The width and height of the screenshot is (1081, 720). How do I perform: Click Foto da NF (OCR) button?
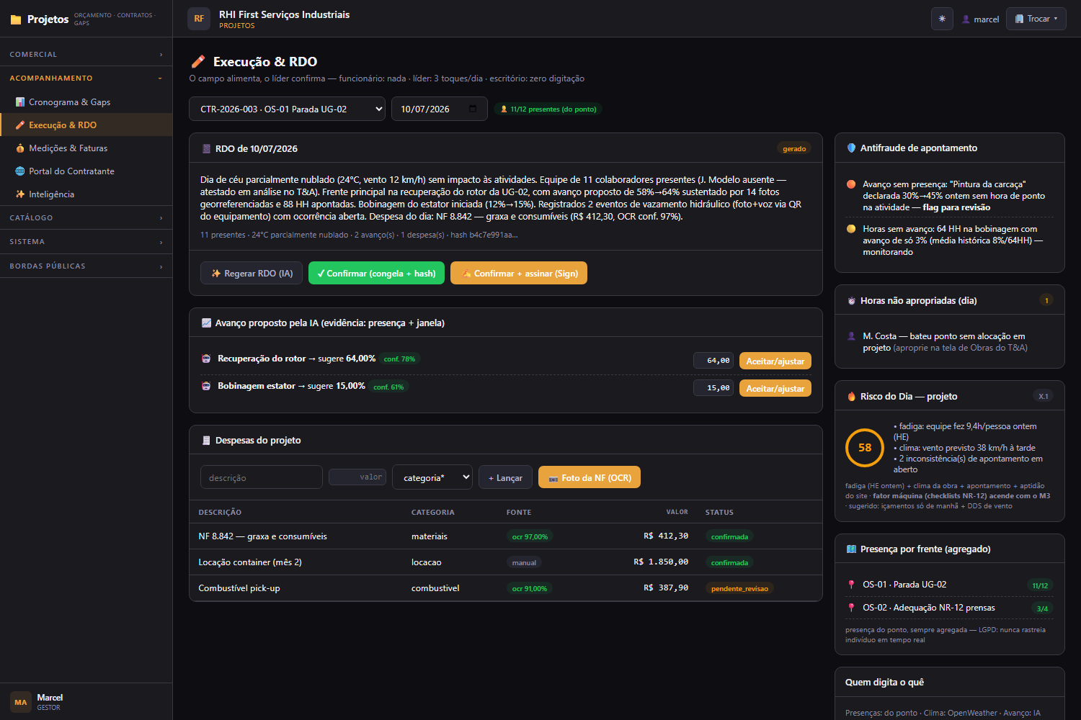[x=590, y=477]
